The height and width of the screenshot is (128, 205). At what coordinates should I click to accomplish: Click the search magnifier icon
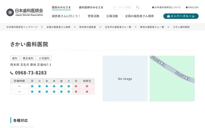[137, 7]
